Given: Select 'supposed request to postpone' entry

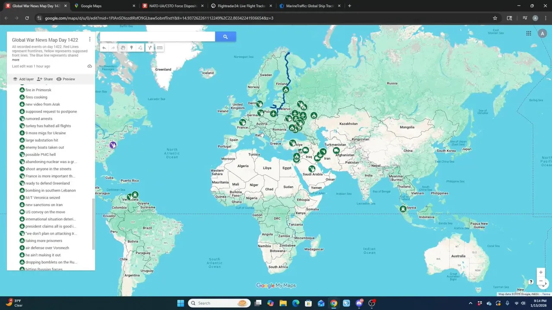Looking at the screenshot, I should [51, 112].
